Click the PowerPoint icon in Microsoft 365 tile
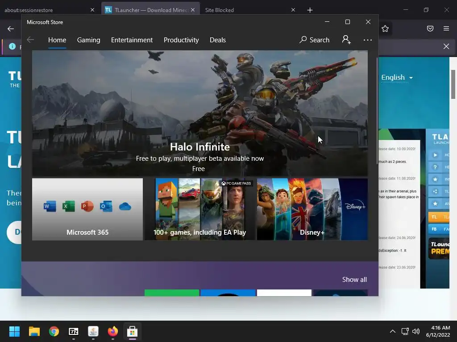Viewport: 457px width, 342px height. [87, 206]
